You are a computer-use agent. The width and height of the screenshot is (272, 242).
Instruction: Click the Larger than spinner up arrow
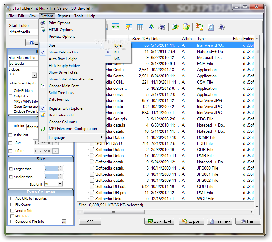[x=60, y=167]
